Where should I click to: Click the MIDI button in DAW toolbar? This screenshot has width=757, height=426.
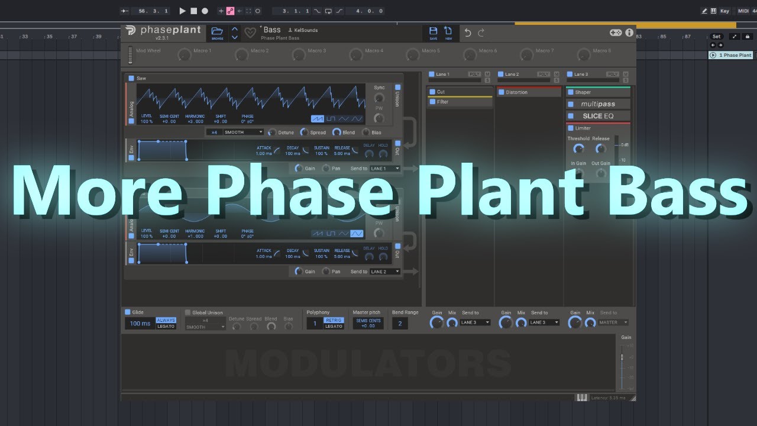[743, 11]
